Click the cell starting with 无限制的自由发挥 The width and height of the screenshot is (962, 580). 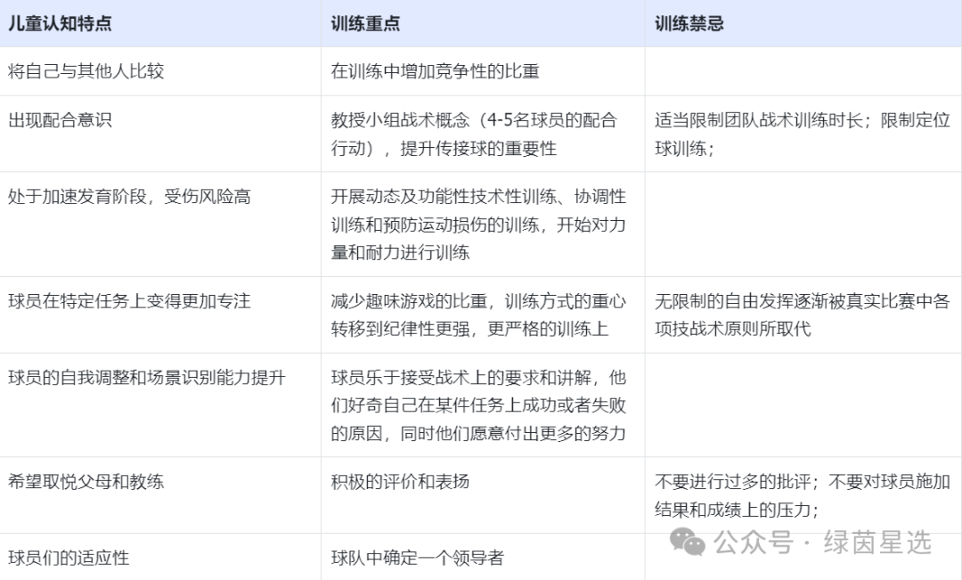point(803,315)
